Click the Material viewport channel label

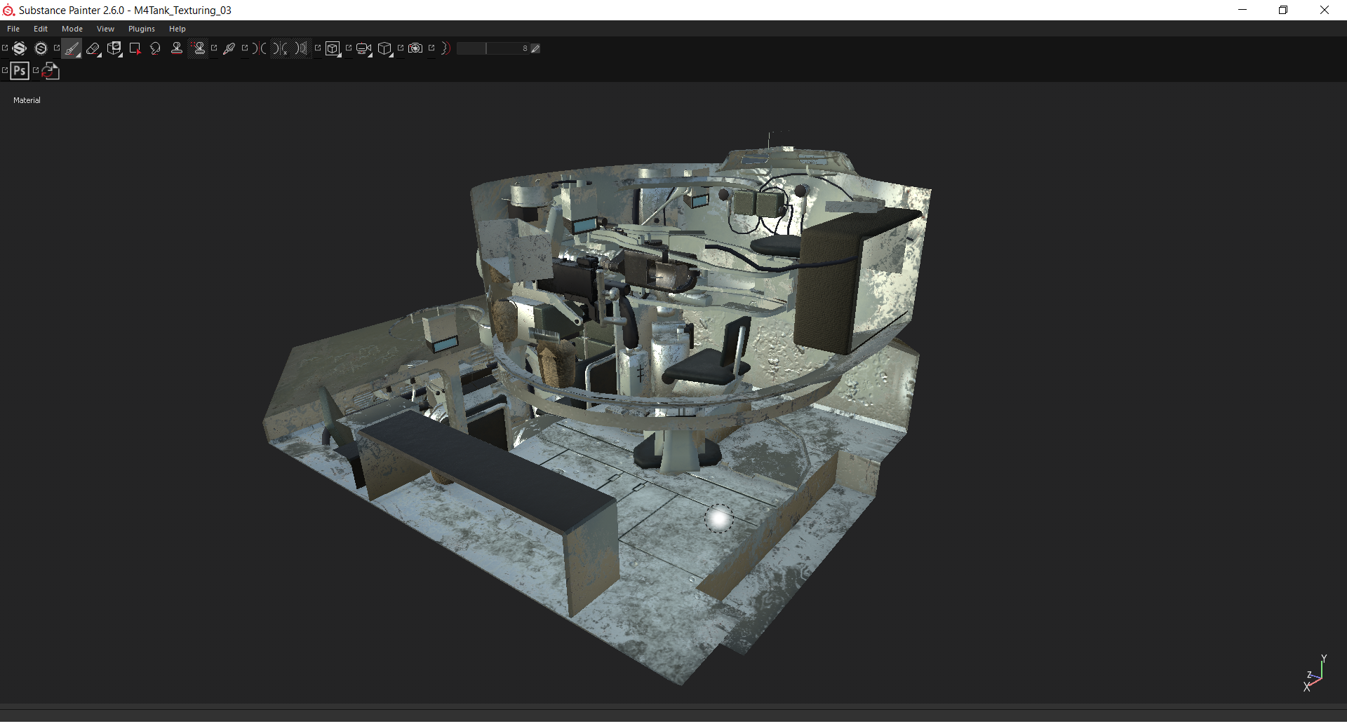[27, 100]
